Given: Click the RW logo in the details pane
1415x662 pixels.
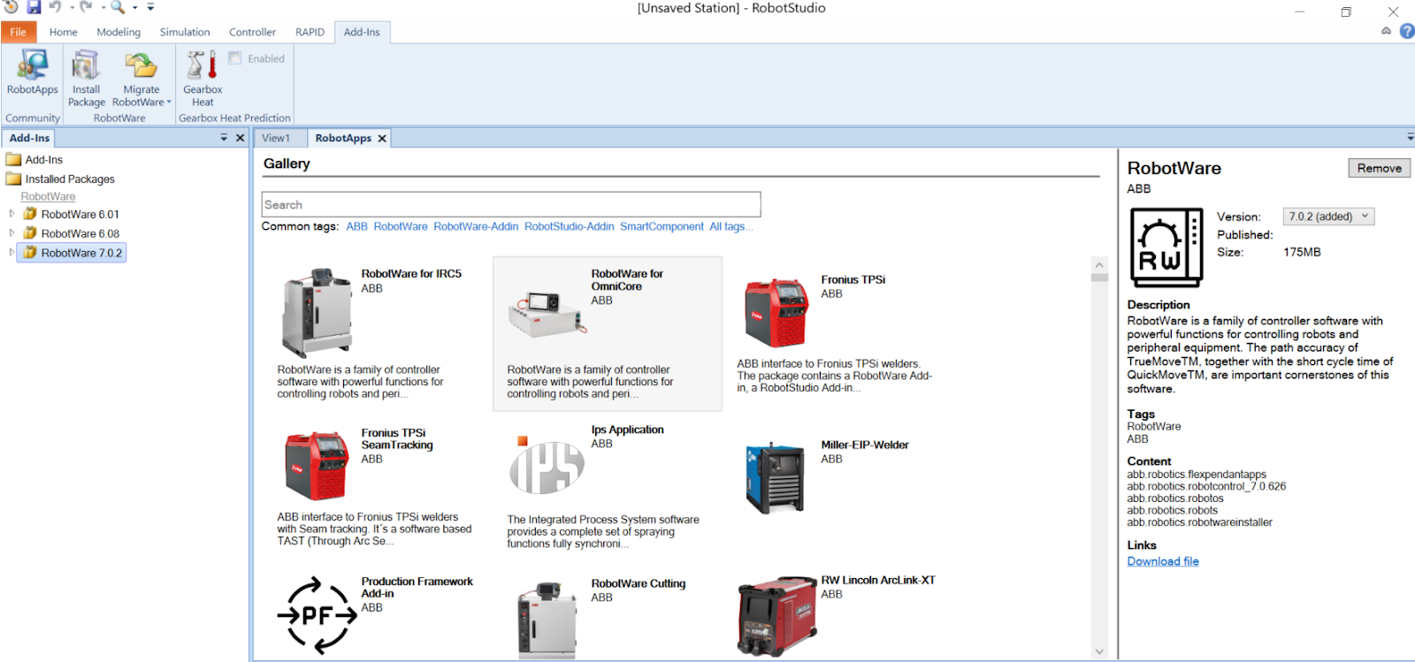Looking at the screenshot, I should (1166, 247).
